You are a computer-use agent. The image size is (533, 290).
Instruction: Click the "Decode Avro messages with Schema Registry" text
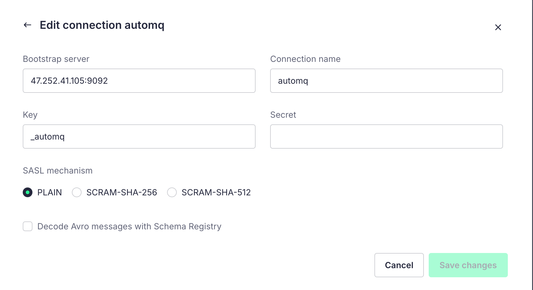129,226
